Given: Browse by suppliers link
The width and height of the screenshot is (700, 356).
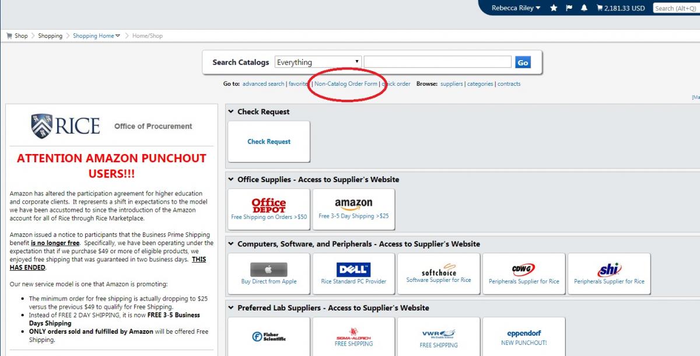Looking at the screenshot, I should [452, 83].
